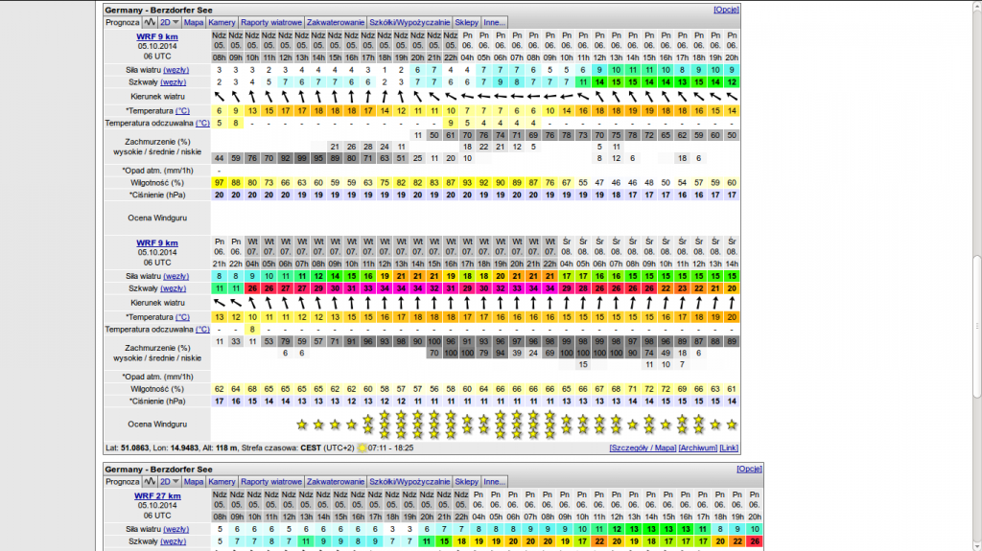Click [Opcje] link of the lower WRF 27 km widget
Image resolution: width=982 pixels, height=551 pixels.
tap(749, 469)
